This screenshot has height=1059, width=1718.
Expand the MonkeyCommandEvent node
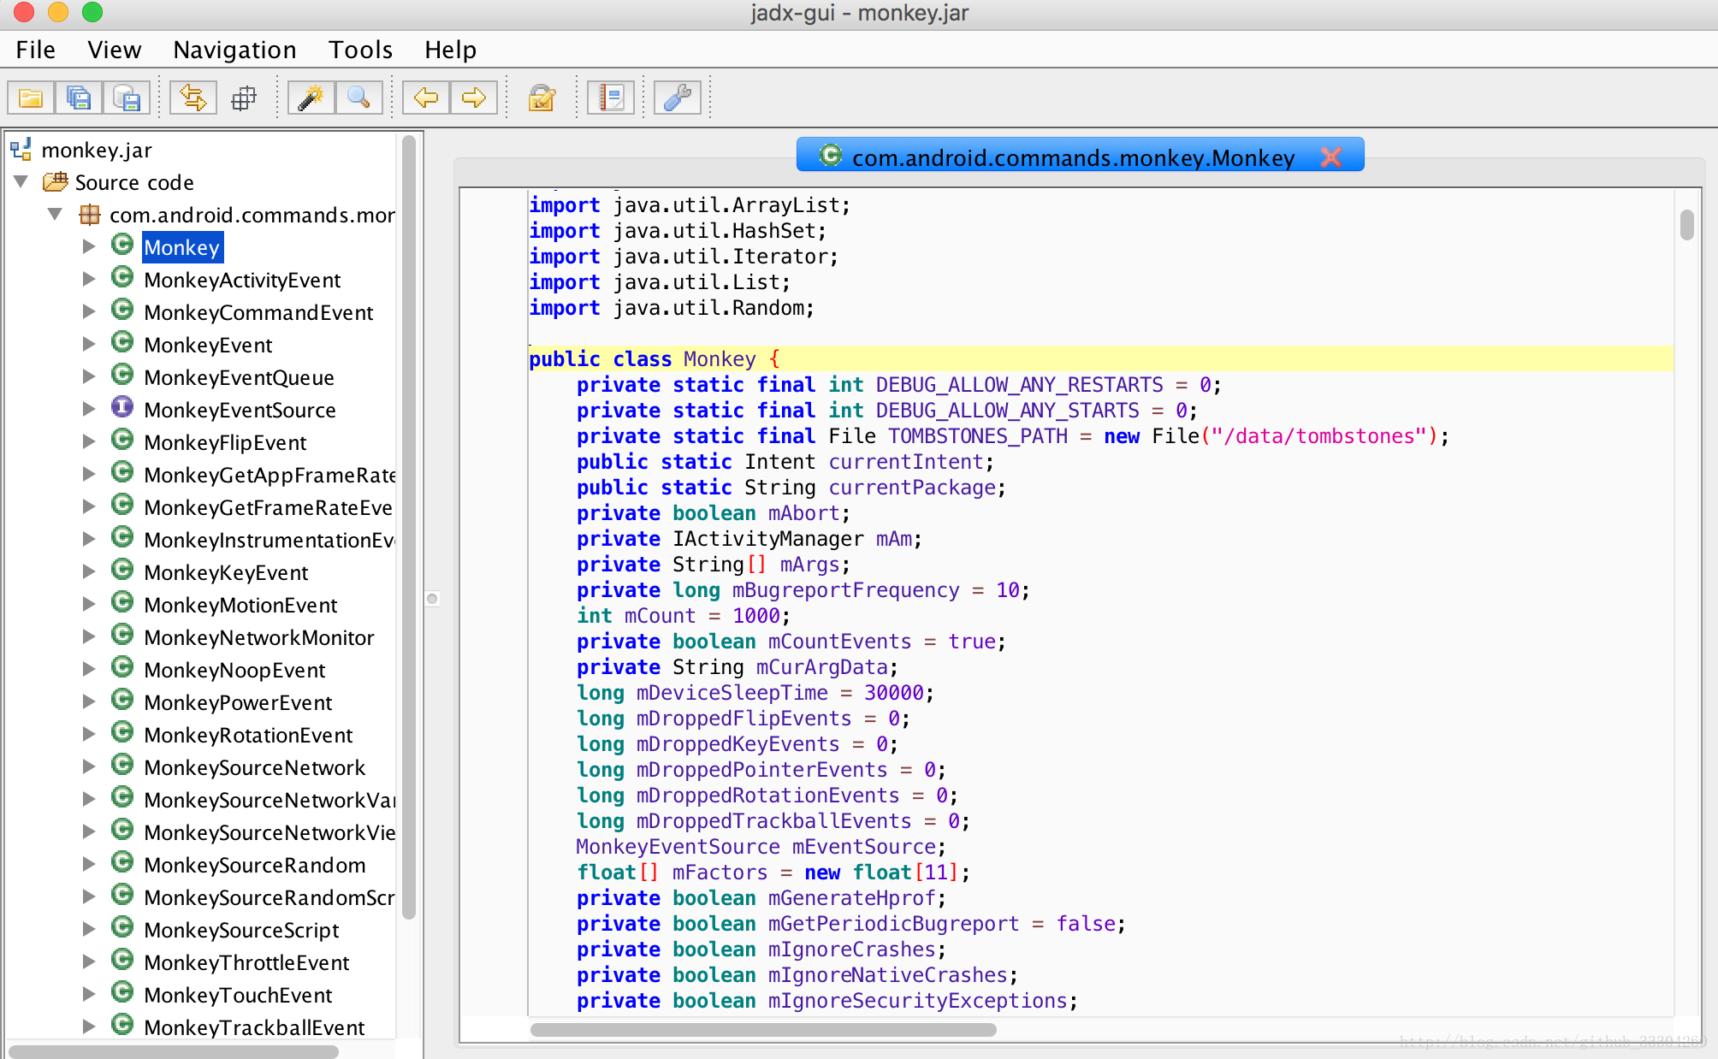(89, 311)
